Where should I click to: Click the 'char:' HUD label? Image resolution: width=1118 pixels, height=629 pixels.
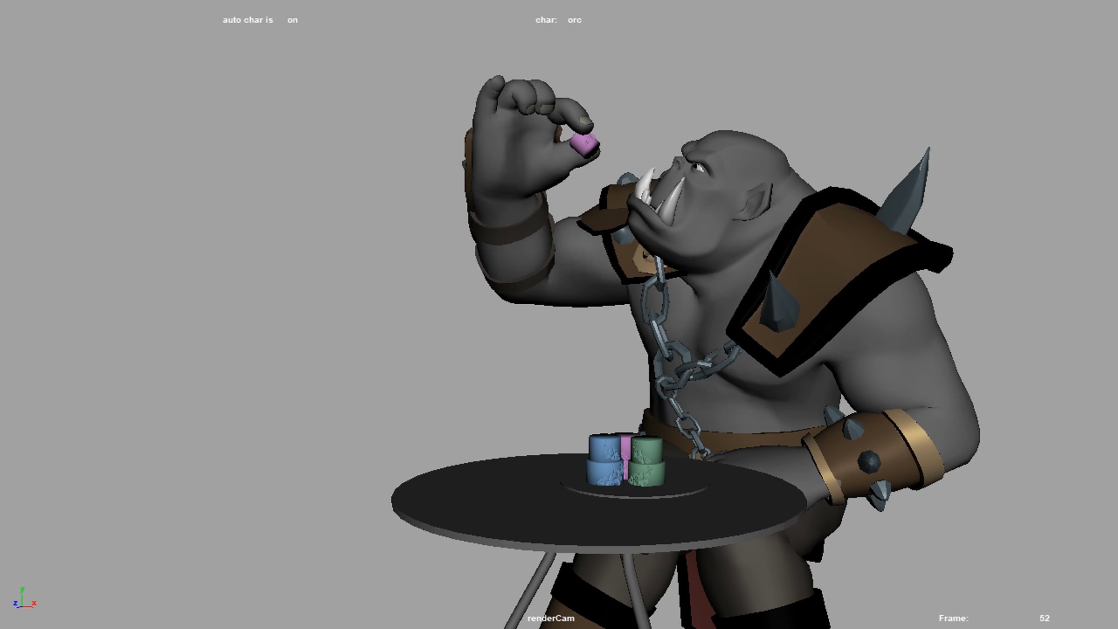[x=546, y=20]
